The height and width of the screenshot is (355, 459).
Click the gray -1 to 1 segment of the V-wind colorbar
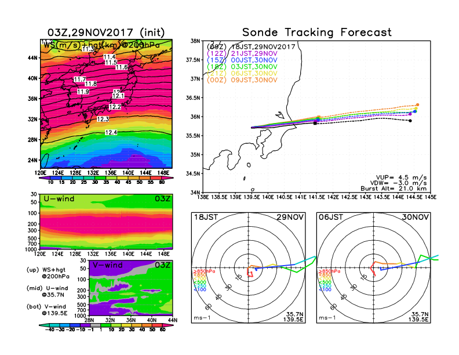[95, 325]
